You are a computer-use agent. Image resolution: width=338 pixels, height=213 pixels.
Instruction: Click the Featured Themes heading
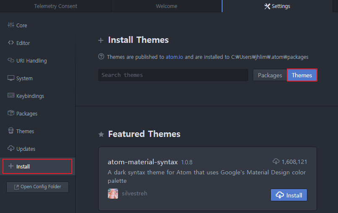[x=144, y=134]
